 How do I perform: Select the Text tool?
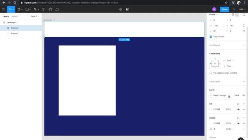[x=43, y=9]
